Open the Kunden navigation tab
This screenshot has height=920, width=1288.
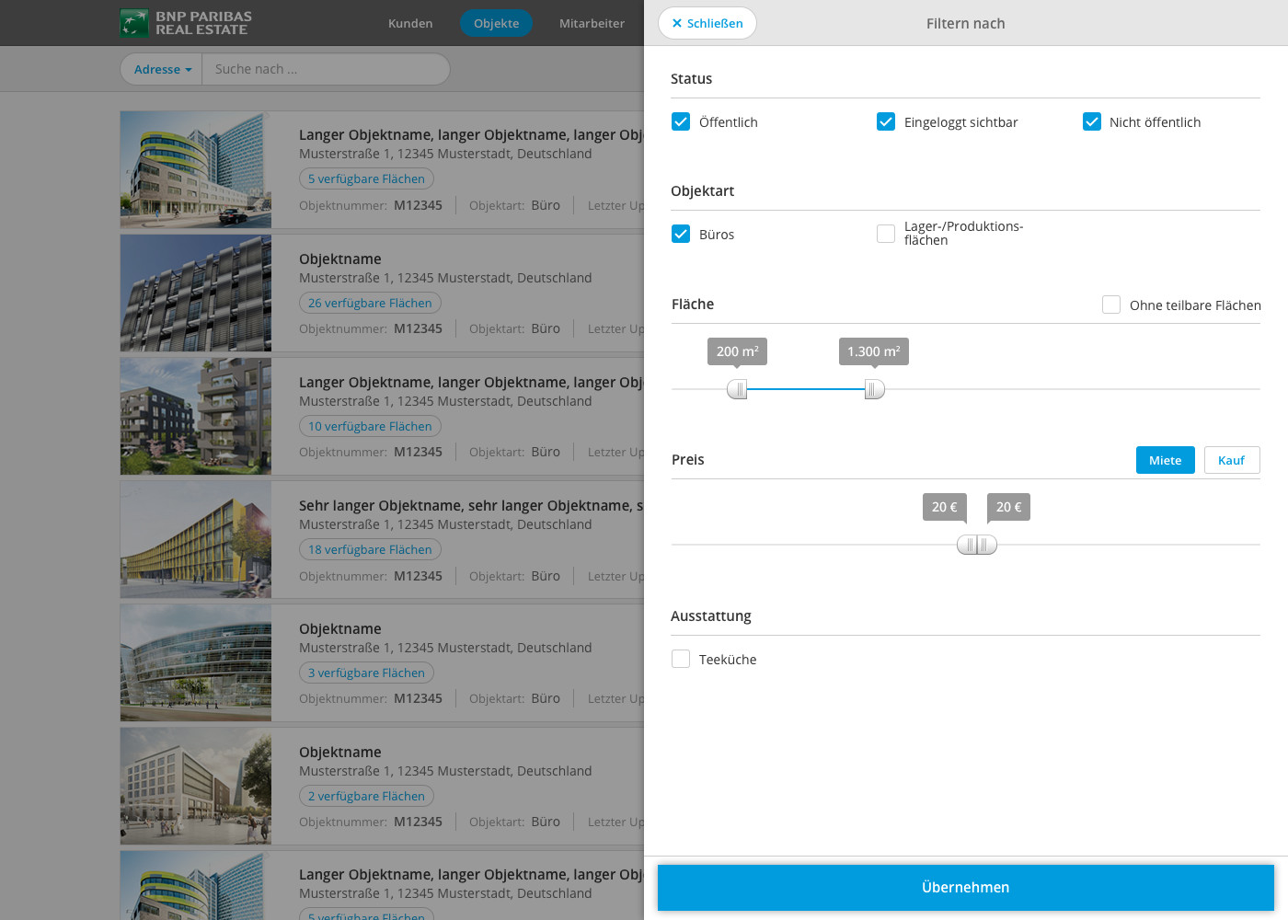click(x=410, y=23)
